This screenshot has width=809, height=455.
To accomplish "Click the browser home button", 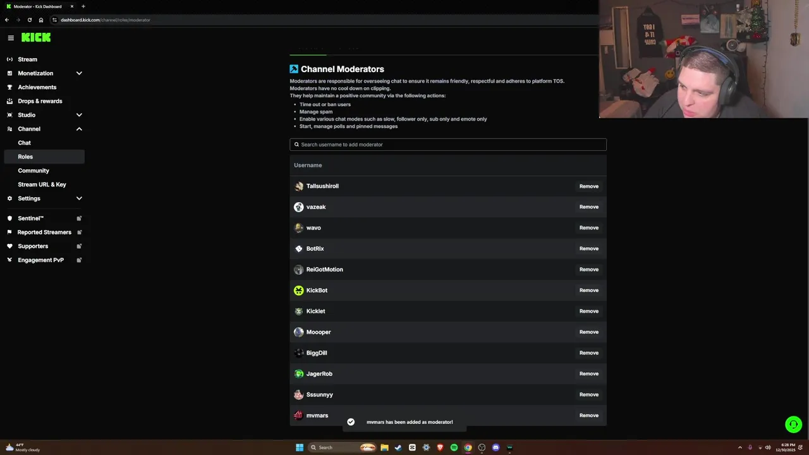I will (41, 20).
